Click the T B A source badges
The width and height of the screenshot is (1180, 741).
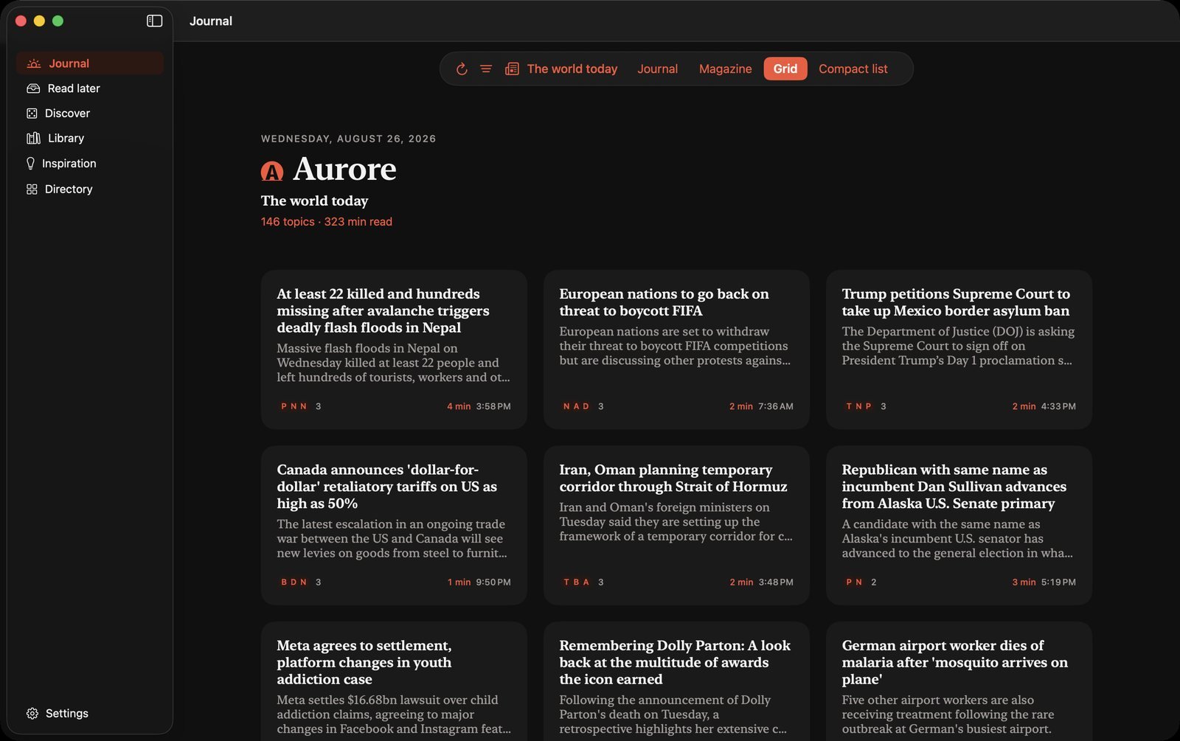576,582
